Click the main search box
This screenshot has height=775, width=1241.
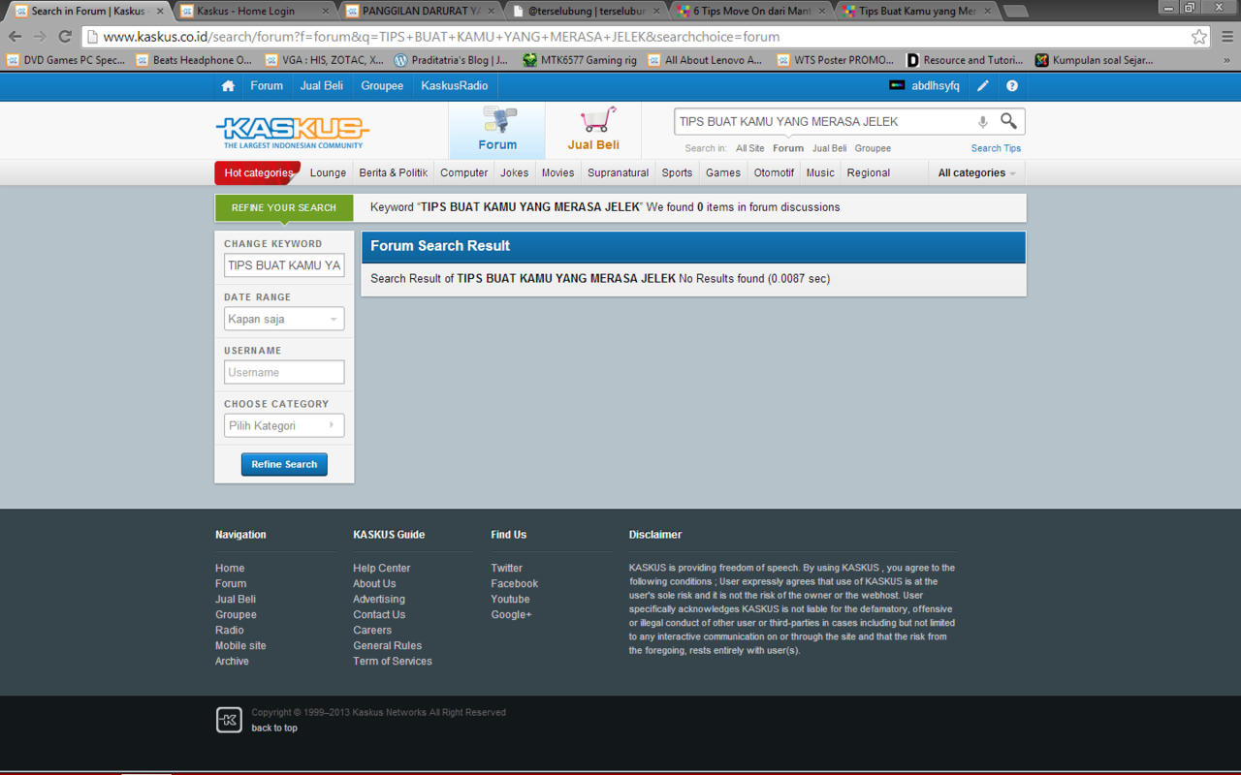(824, 122)
